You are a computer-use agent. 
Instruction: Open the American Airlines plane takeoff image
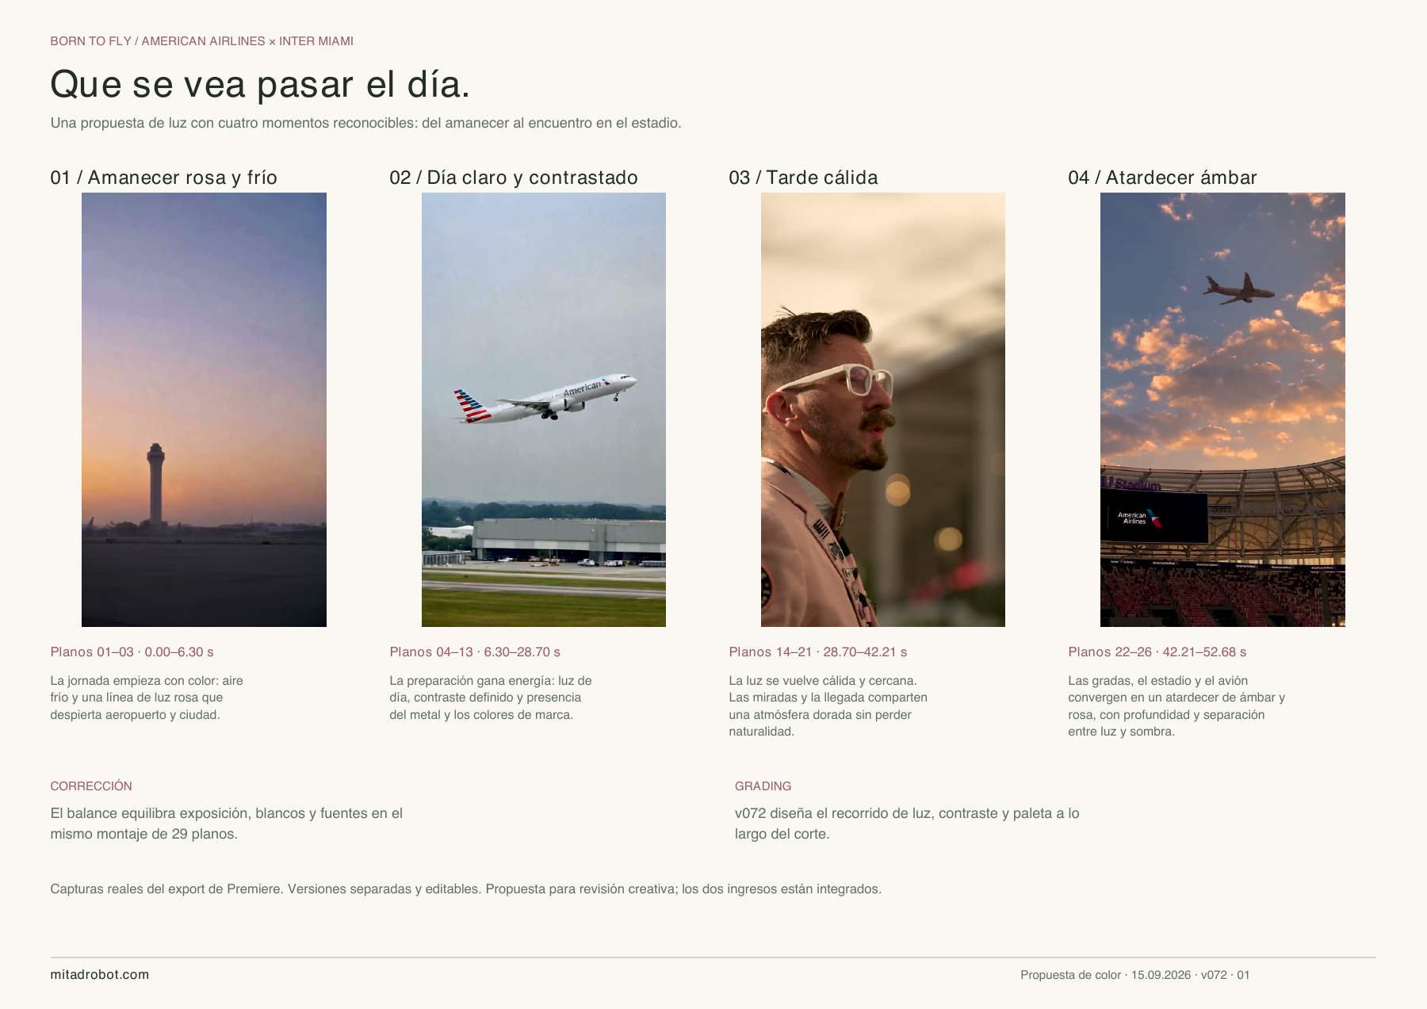tap(544, 410)
